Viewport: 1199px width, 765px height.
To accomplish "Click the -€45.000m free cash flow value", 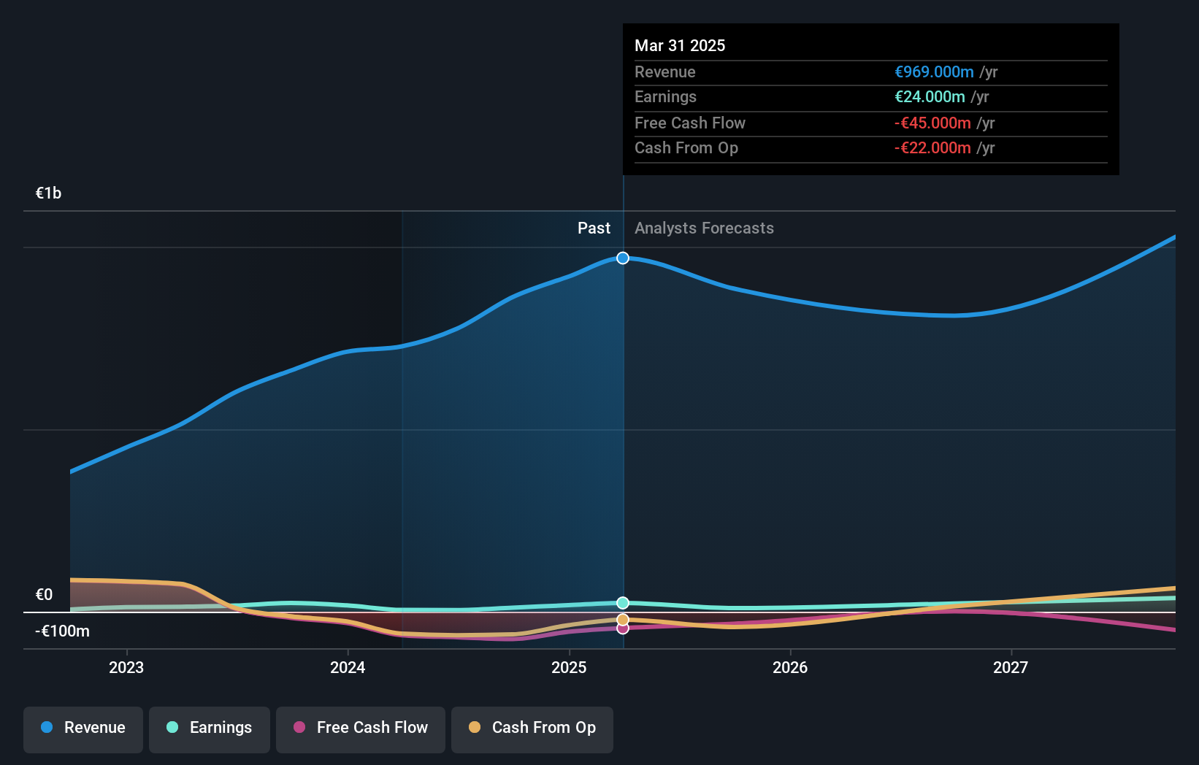I will pyautogui.click(x=932, y=123).
